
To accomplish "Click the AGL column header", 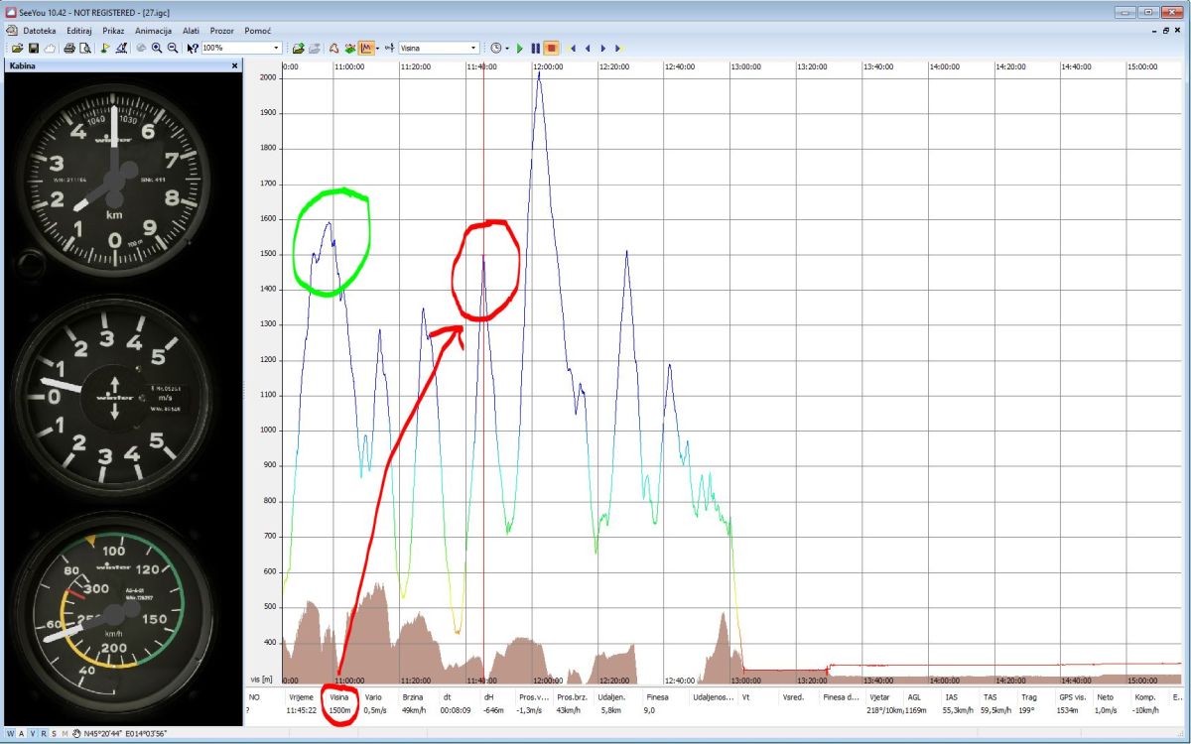I will (914, 697).
